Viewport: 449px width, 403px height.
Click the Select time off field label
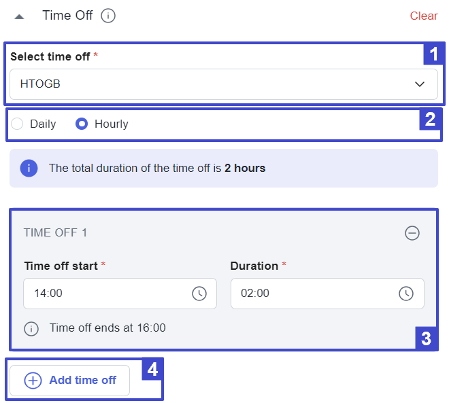(x=50, y=56)
